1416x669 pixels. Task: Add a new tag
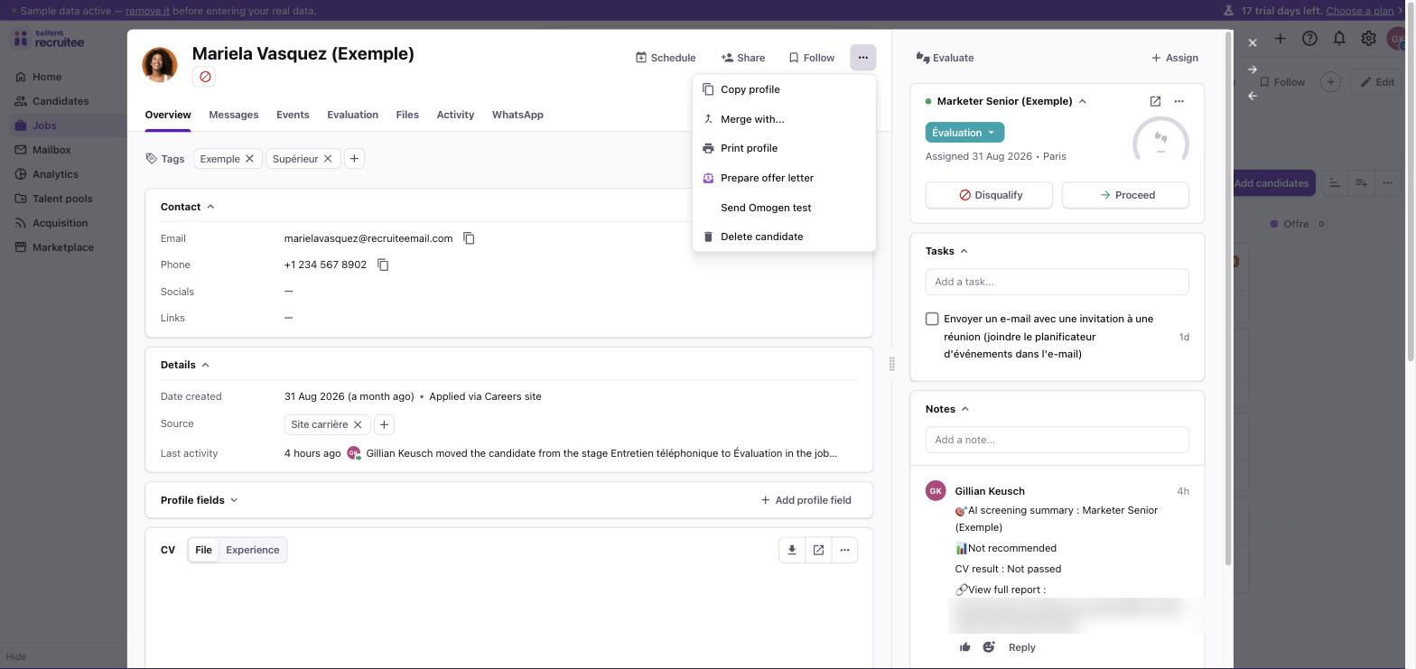tap(354, 159)
